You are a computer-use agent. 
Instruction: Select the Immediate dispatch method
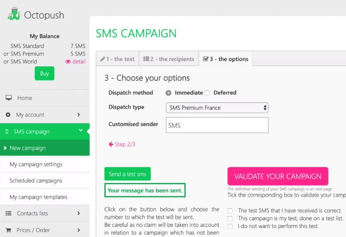(168, 93)
